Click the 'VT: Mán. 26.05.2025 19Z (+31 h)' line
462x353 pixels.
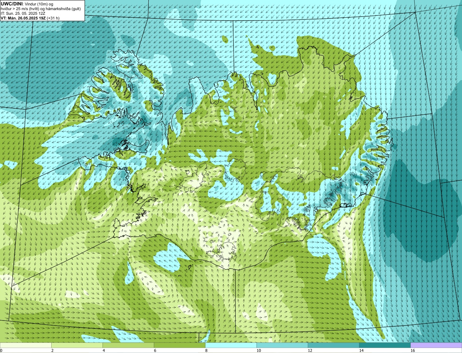tap(30, 18)
